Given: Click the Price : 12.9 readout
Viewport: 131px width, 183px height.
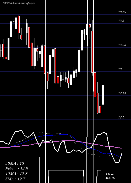Looking at the screenshot, I should pyautogui.click(x=17, y=169).
